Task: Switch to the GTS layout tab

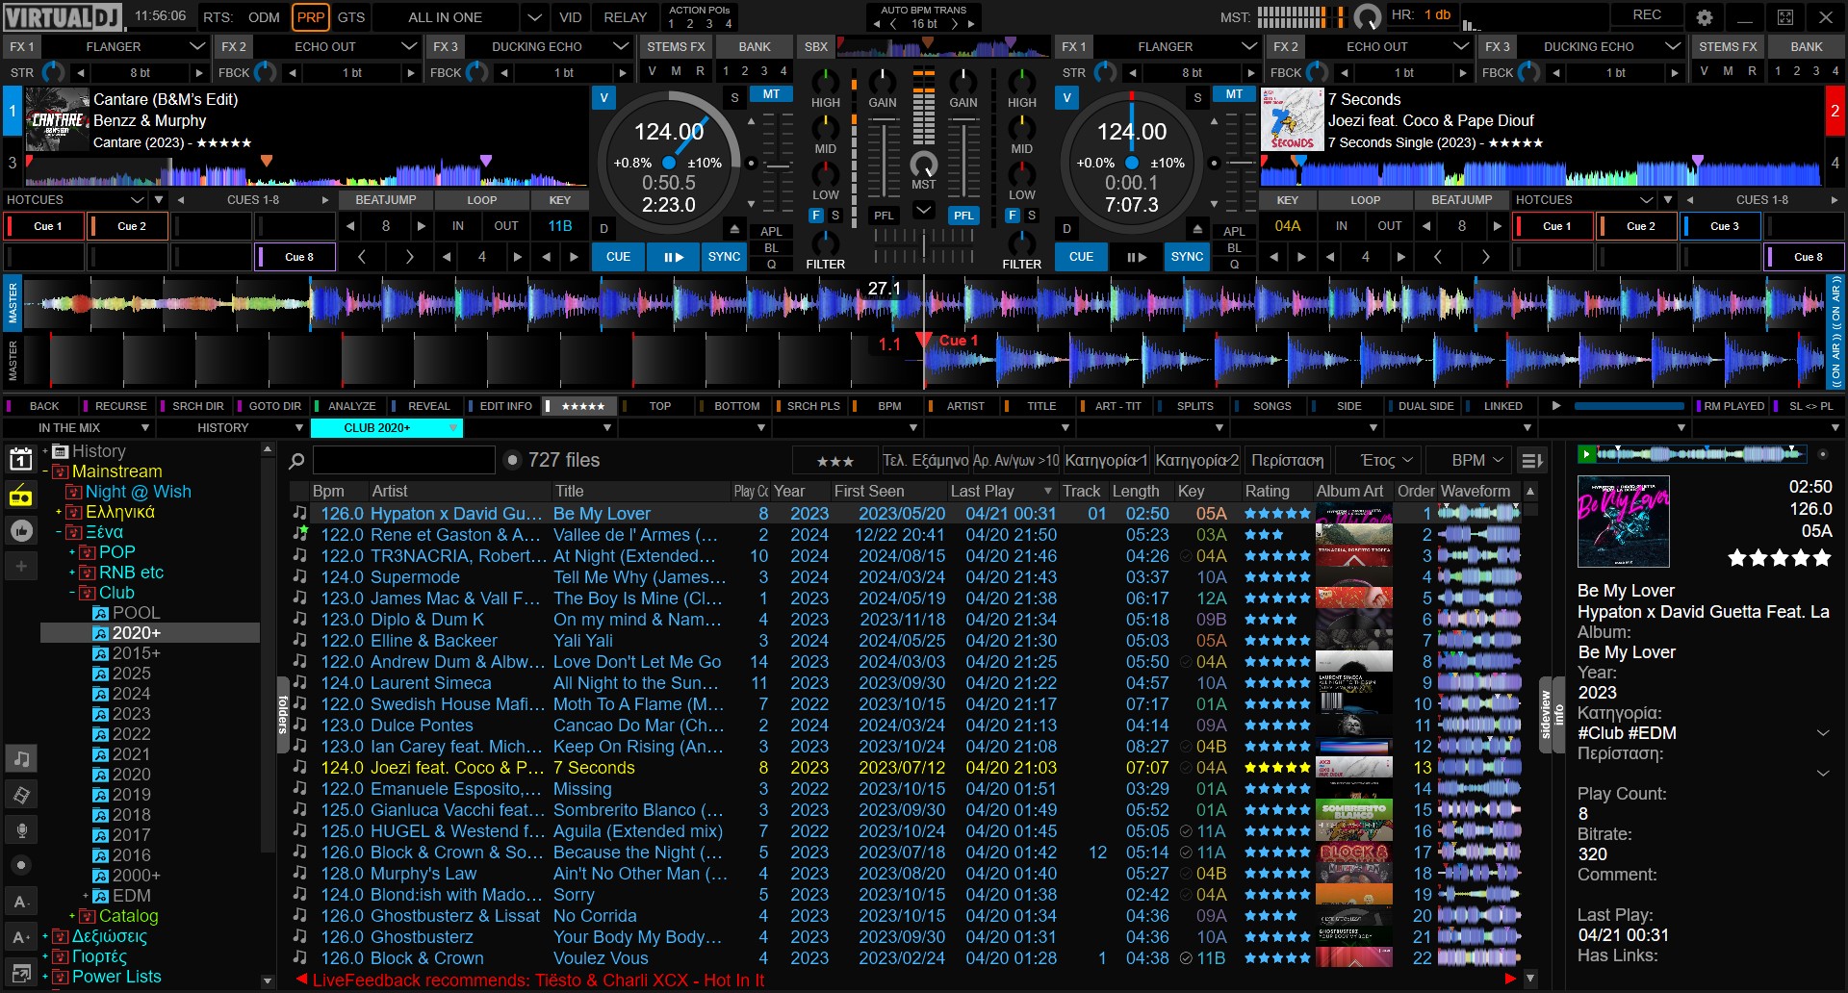Action: pos(351,17)
